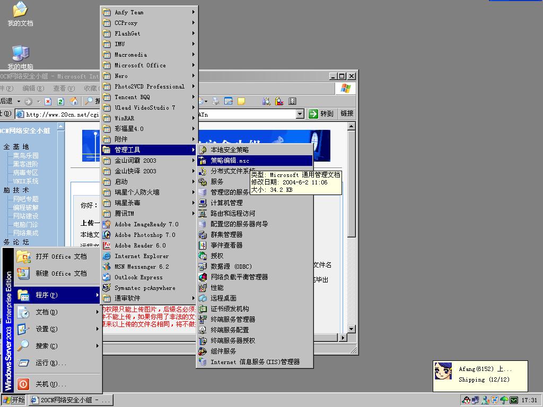Screen dimensions: 543x407
Task: Click the 链接 links toolbar label
Action: click(347, 113)
